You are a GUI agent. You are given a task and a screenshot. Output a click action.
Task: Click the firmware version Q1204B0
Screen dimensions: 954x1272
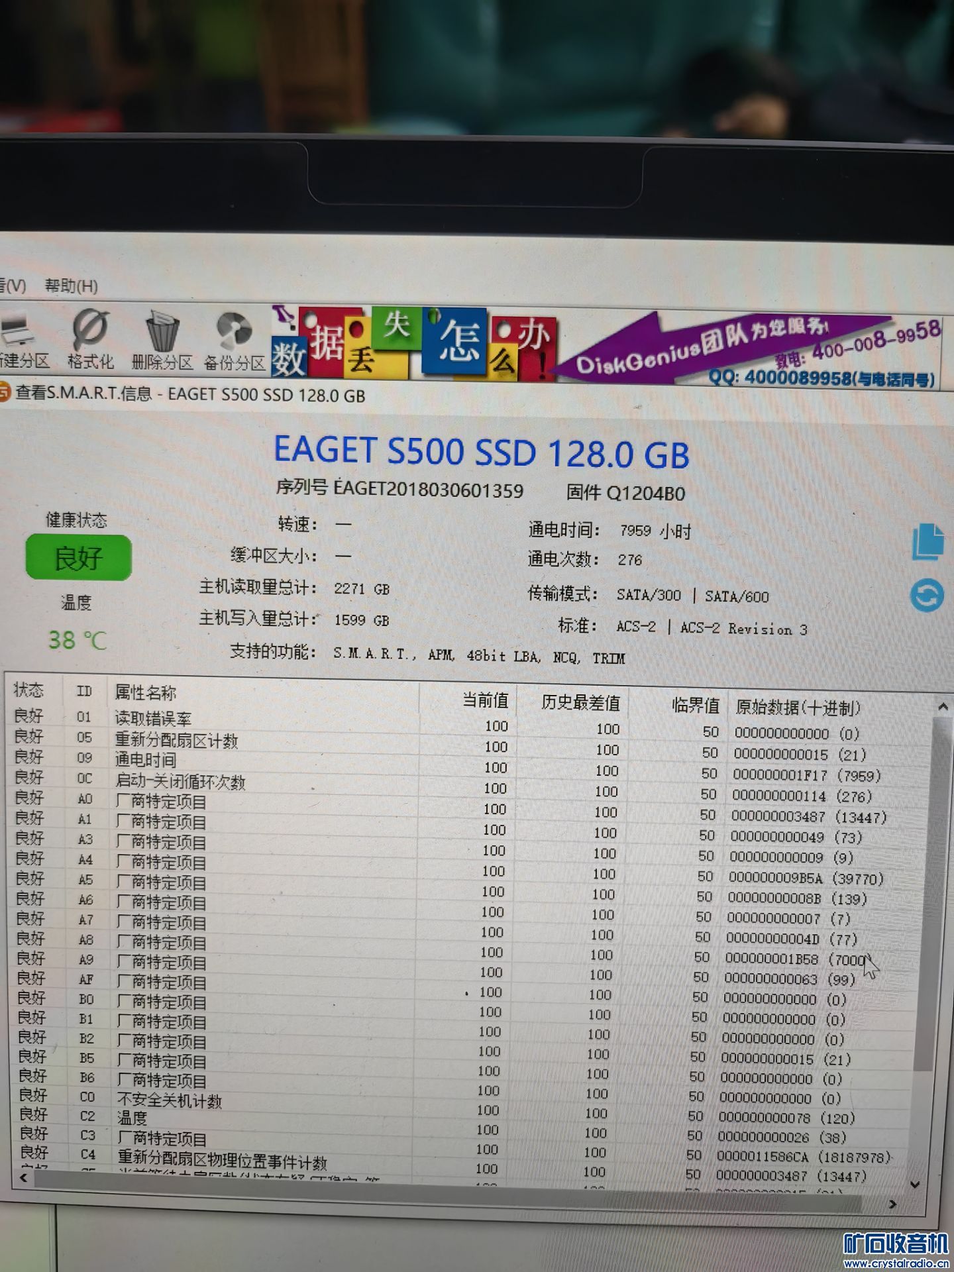tap(645, 493)
